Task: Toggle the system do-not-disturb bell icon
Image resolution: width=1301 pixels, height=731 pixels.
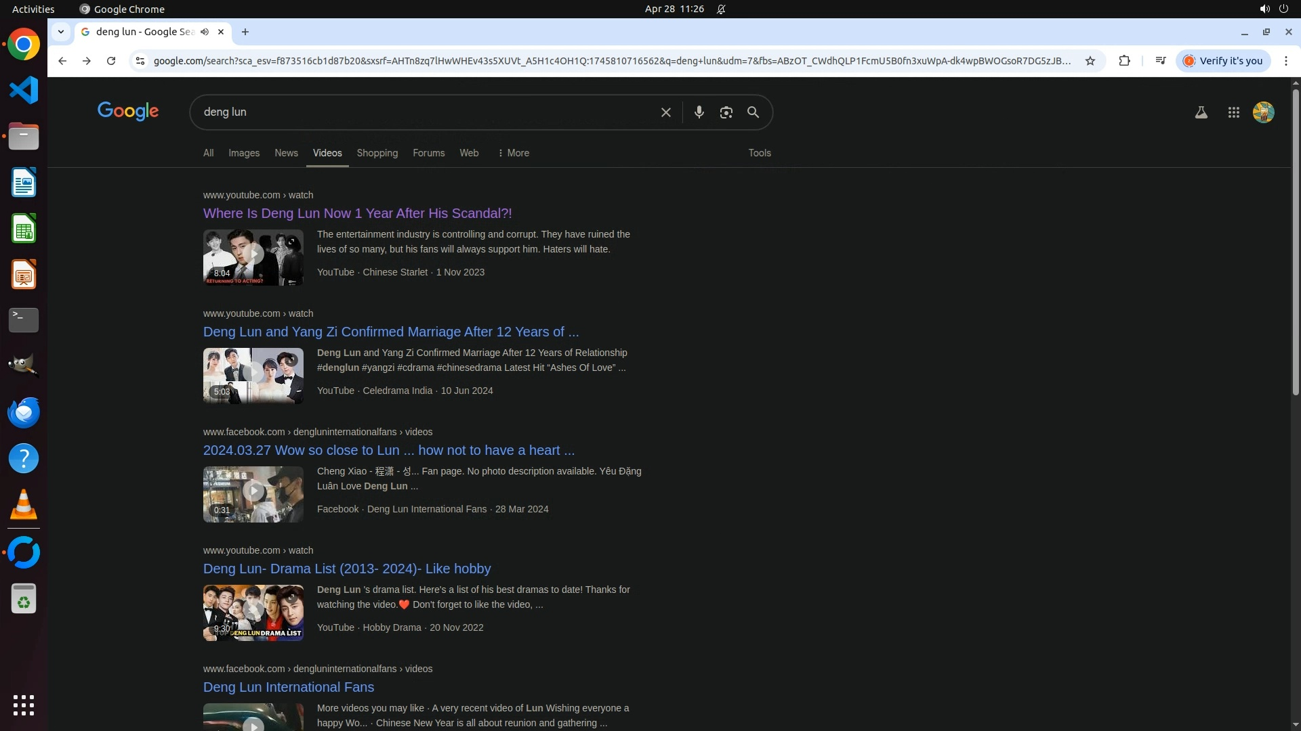Action: point(721,9)
